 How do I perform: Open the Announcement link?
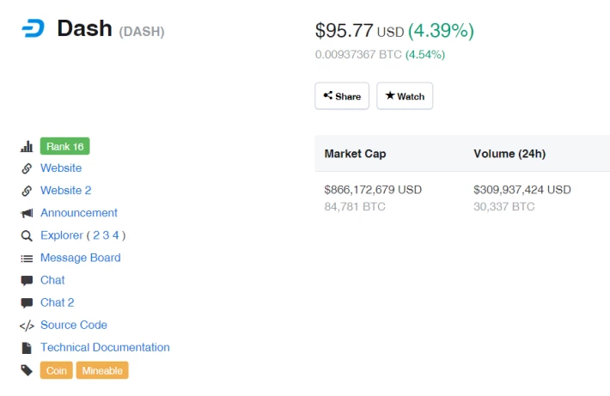79,213
